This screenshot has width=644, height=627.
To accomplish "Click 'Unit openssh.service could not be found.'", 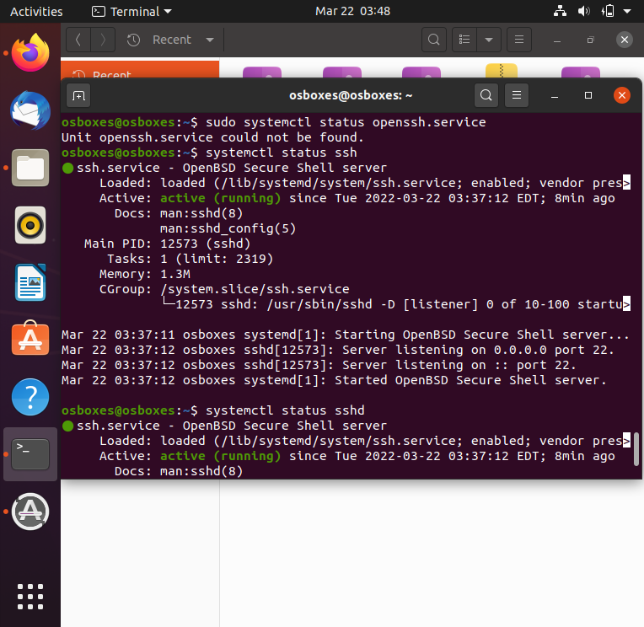I will (212, 137).
